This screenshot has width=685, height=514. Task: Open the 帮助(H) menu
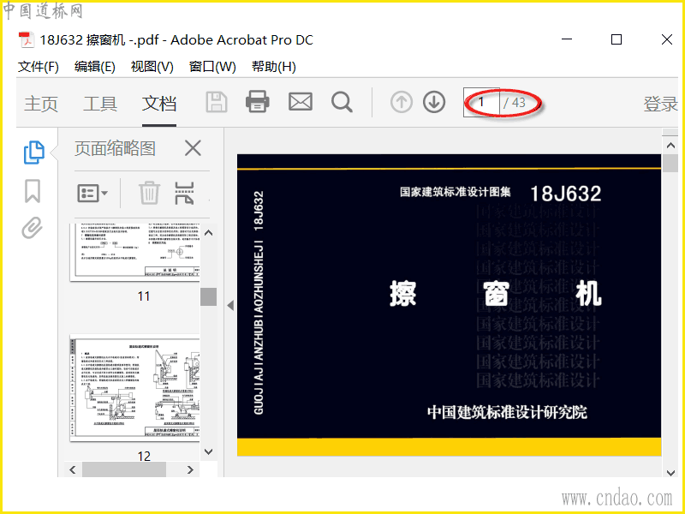(274, 67)
